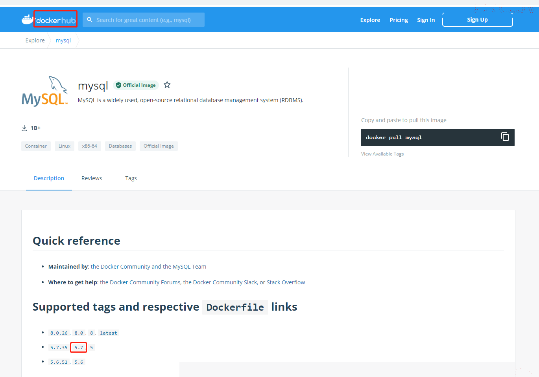The width and height of the screenshot is (539, 377).
Task: Focus the search for great content field
Action: click(x=144, y=20)
